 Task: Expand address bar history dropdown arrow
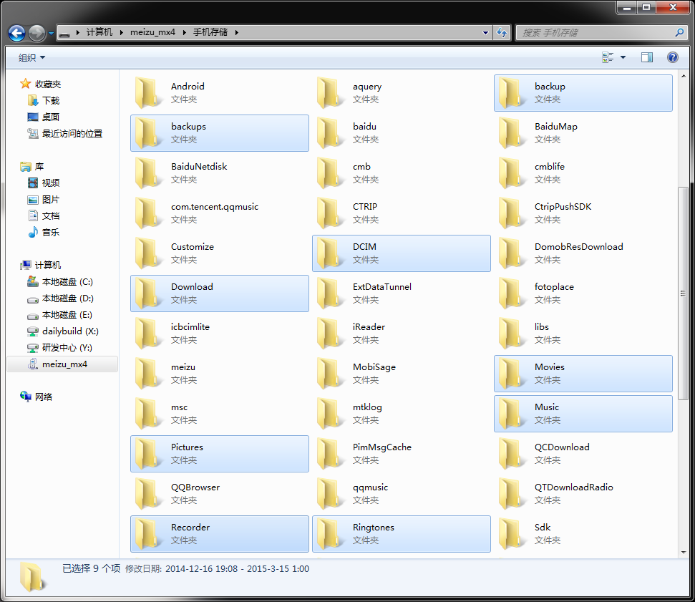pyautogui.click(x=485, y=32)
